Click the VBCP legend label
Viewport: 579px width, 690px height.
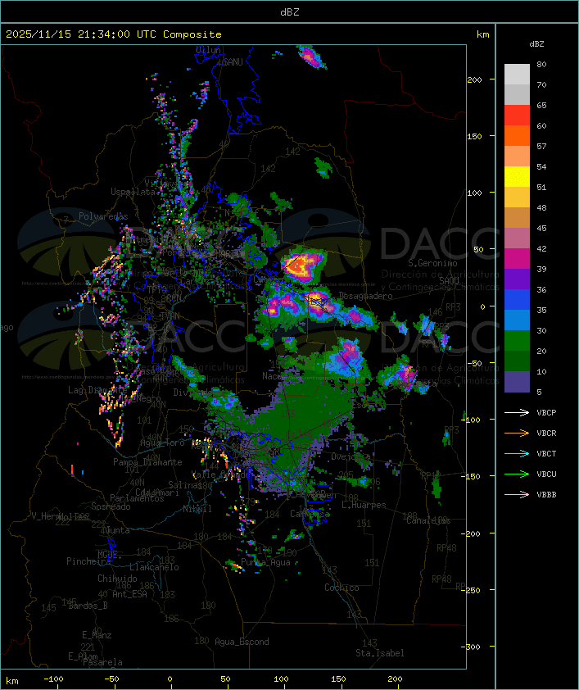(x=546, y=412)
